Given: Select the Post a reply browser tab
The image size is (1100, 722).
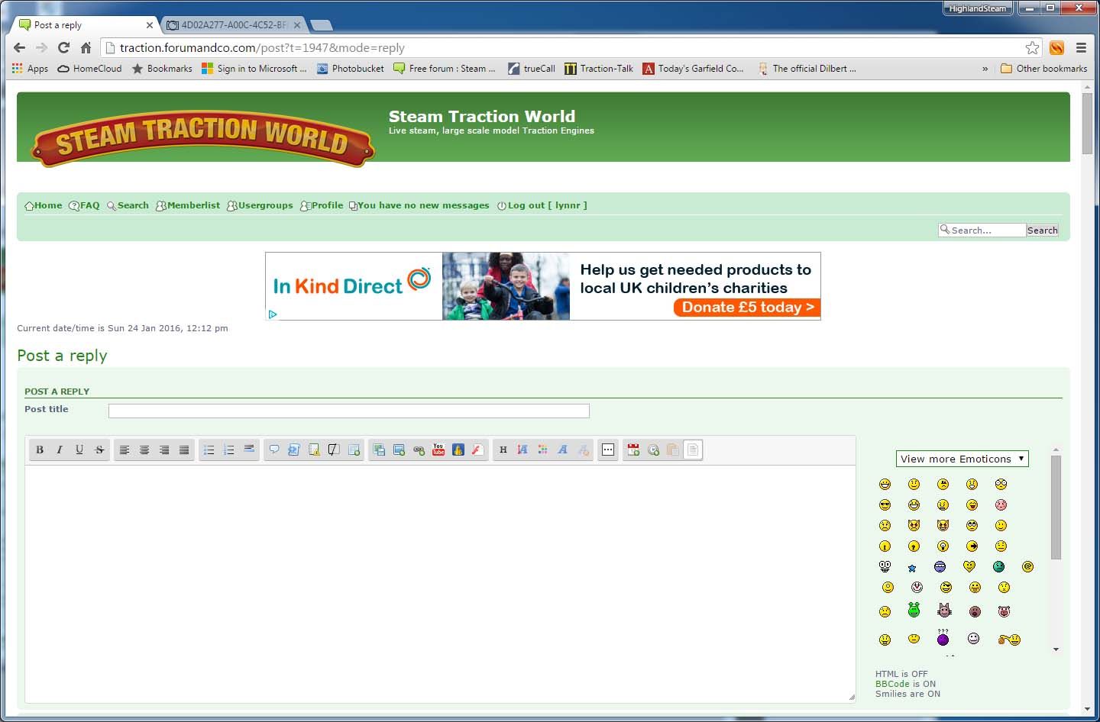Looking at the screenshot, I should (86, 25).
